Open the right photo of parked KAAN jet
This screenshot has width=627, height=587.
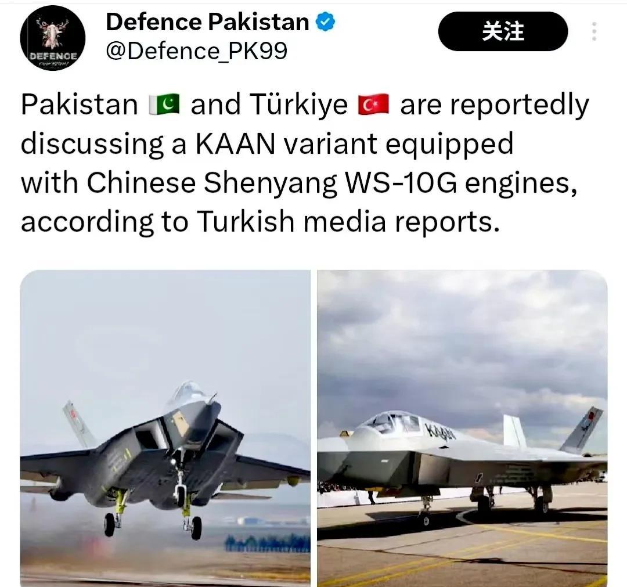click(462, 428)
